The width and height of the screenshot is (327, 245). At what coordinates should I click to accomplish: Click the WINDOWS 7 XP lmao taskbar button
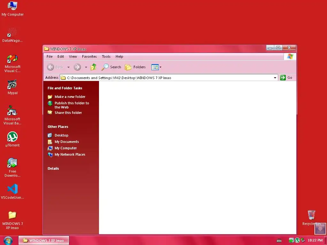44,241
